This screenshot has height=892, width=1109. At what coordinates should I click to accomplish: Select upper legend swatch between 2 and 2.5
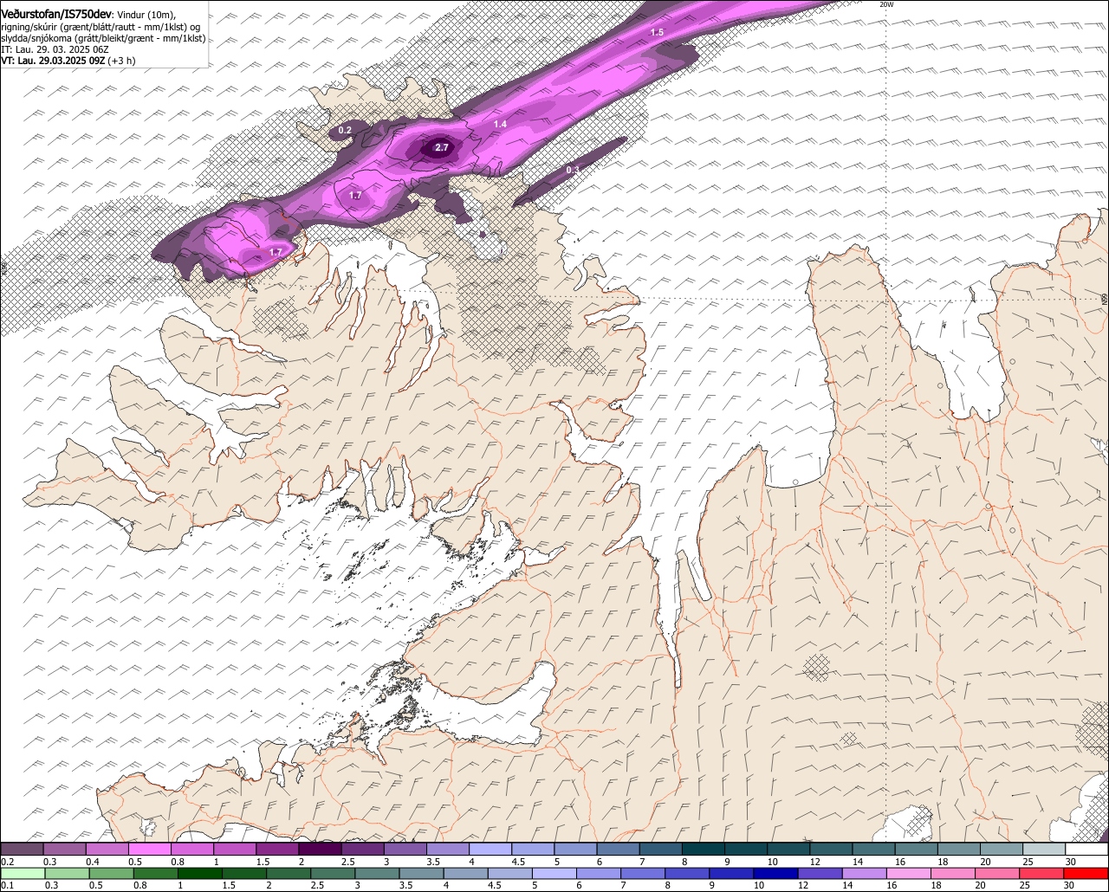pyautogui.click(x=320, y=850)
